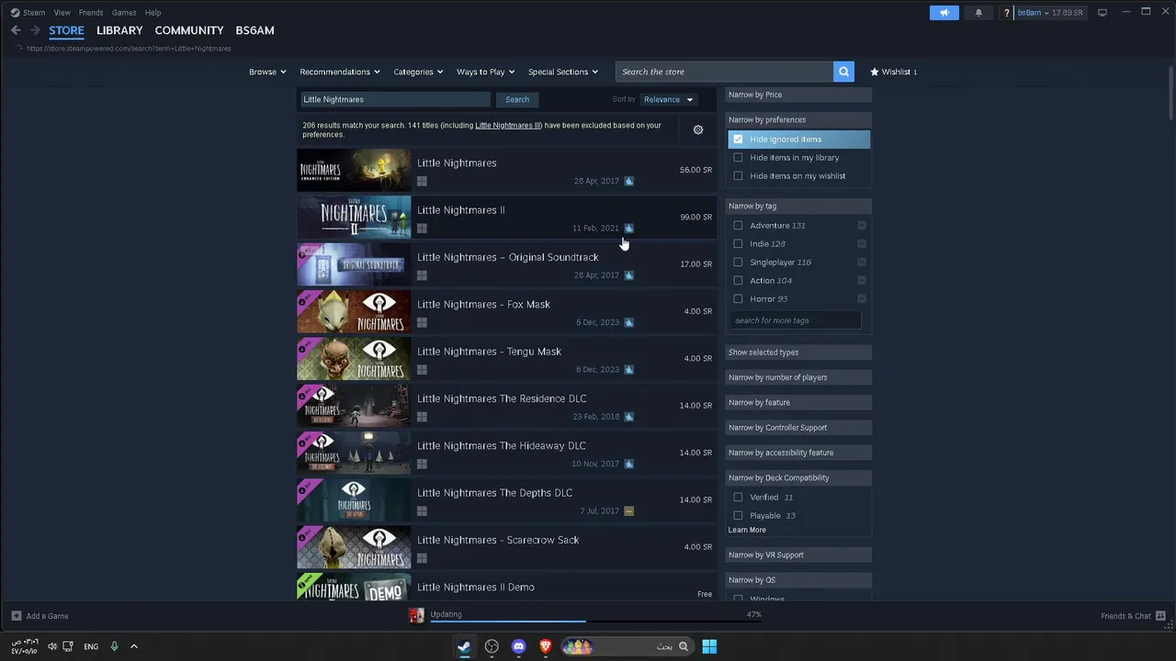Click the updating game's download thumbnail
This screenshot has width=1176, height=661.
[416, 615]
